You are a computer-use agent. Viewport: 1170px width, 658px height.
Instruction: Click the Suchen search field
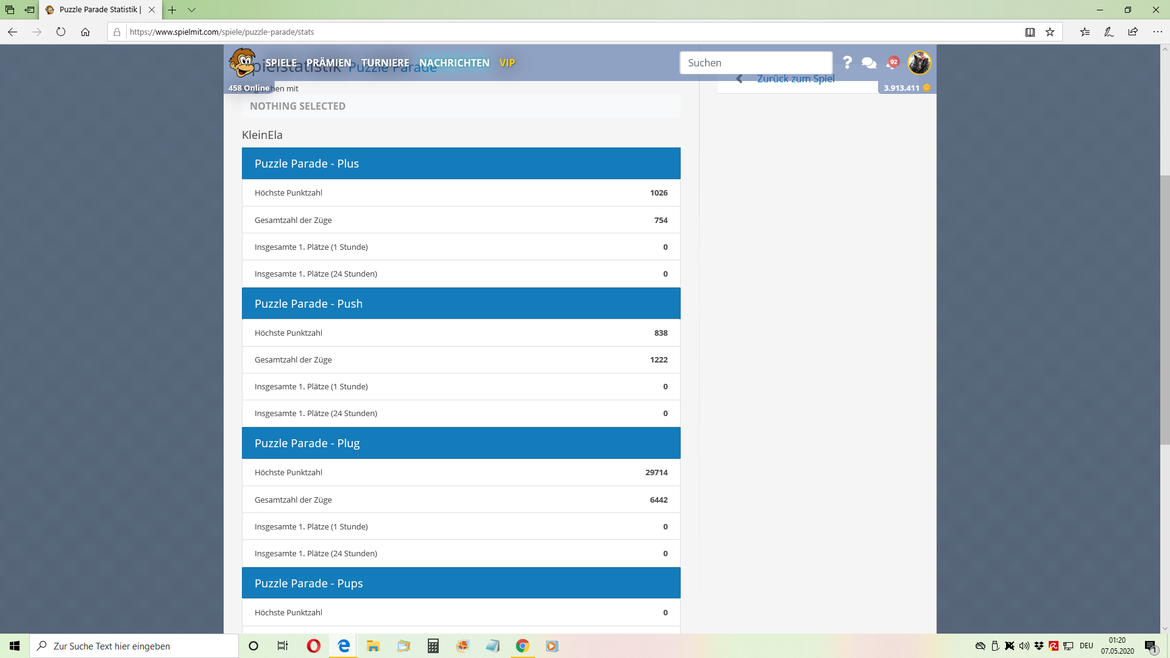[x=756, y=63]
